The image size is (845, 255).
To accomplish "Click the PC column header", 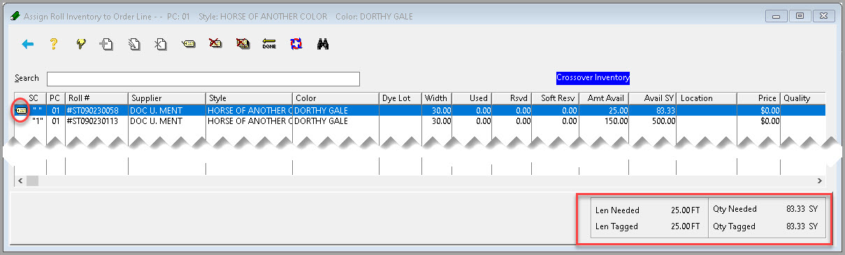I will pyautogui.click(x=55, y=98).
